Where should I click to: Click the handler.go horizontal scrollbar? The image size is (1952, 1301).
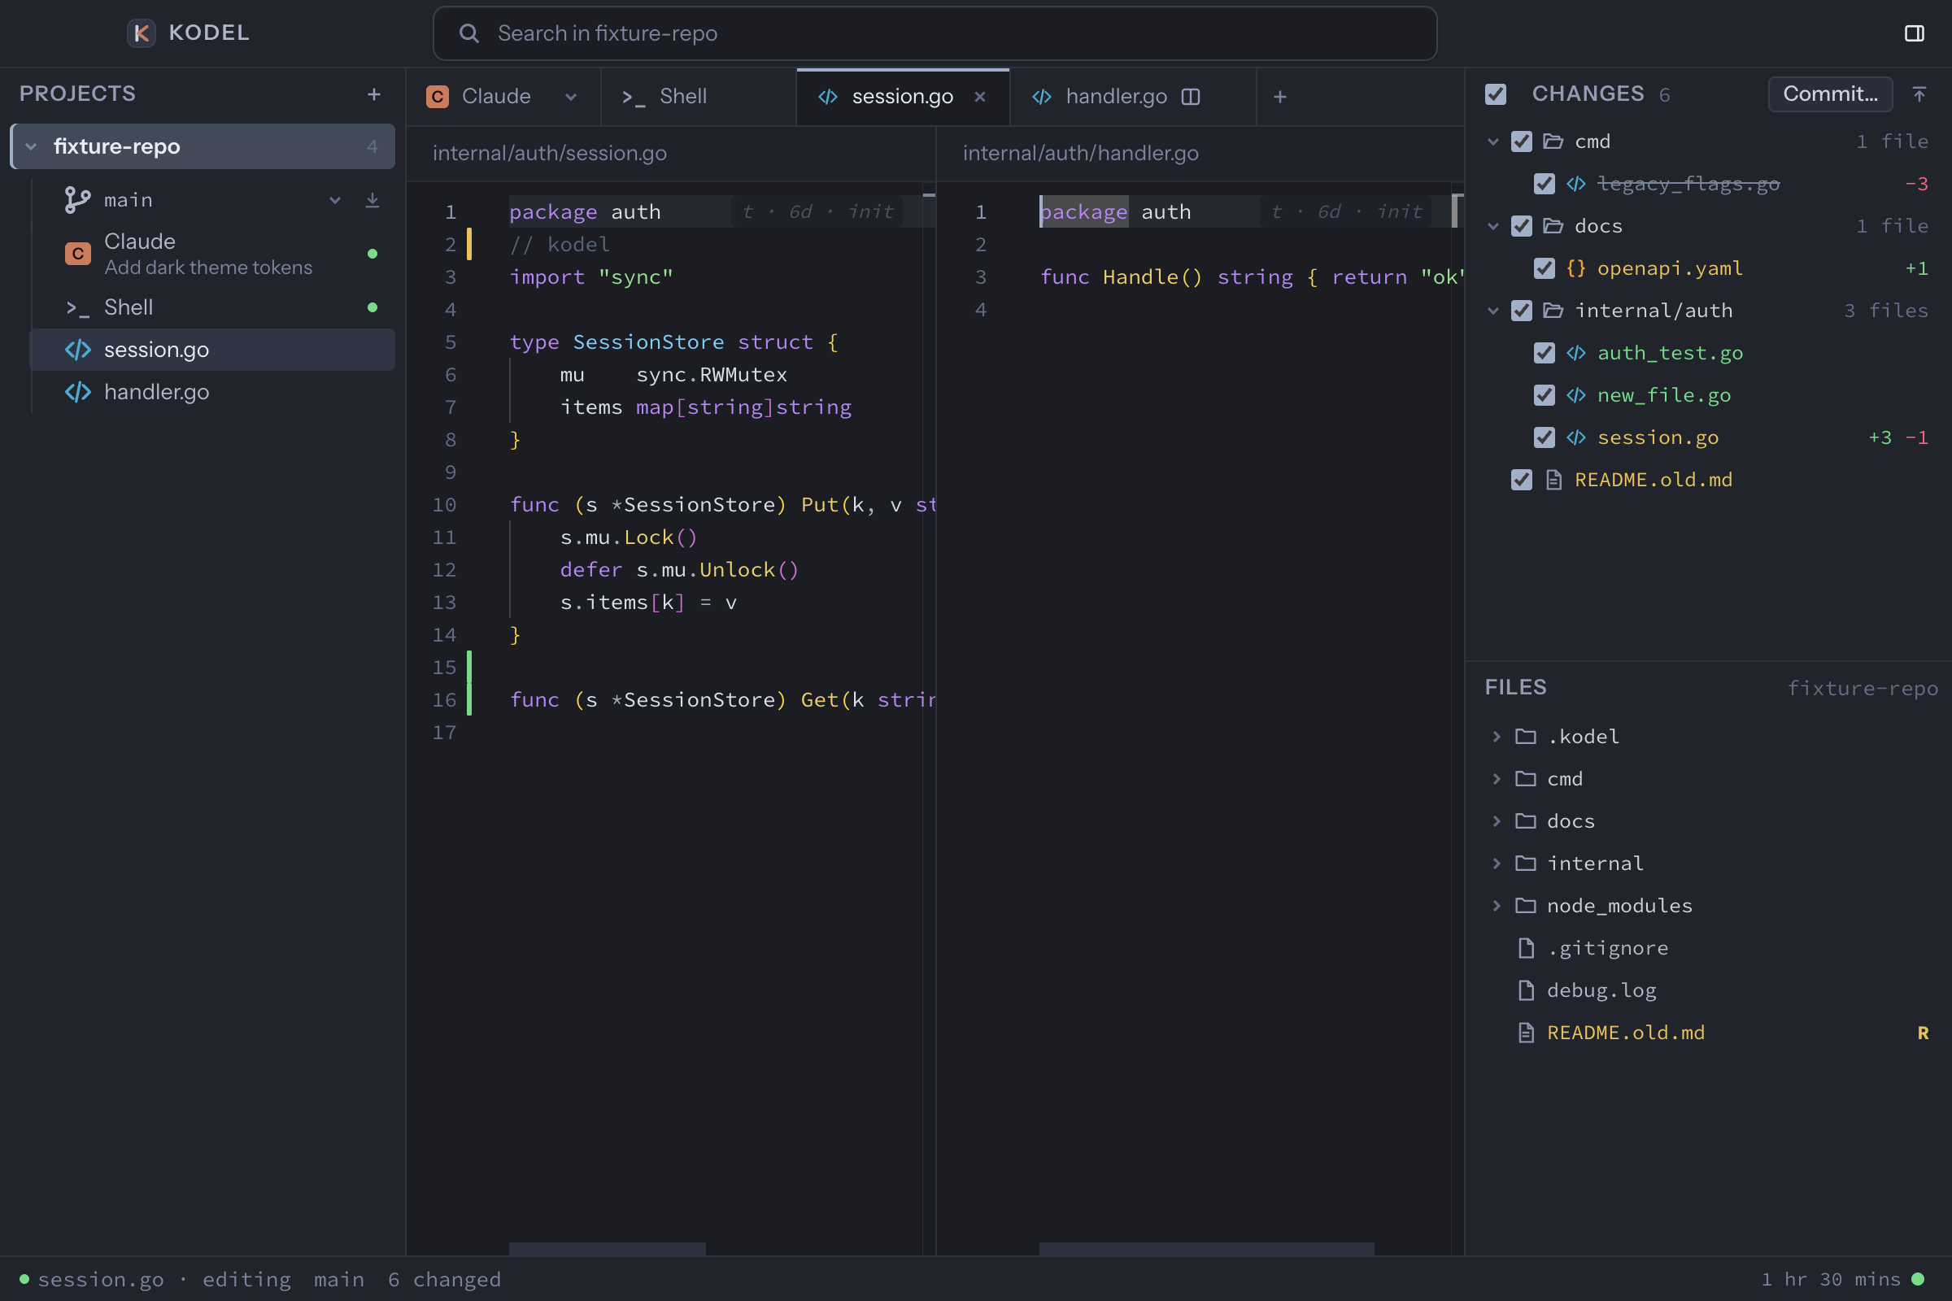coord(1206,1249)
